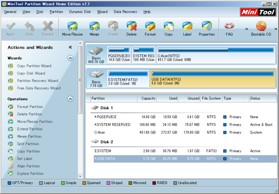Choose Format Partition operation in sidebar
279x194 pixels.
[x=30, y=107]
